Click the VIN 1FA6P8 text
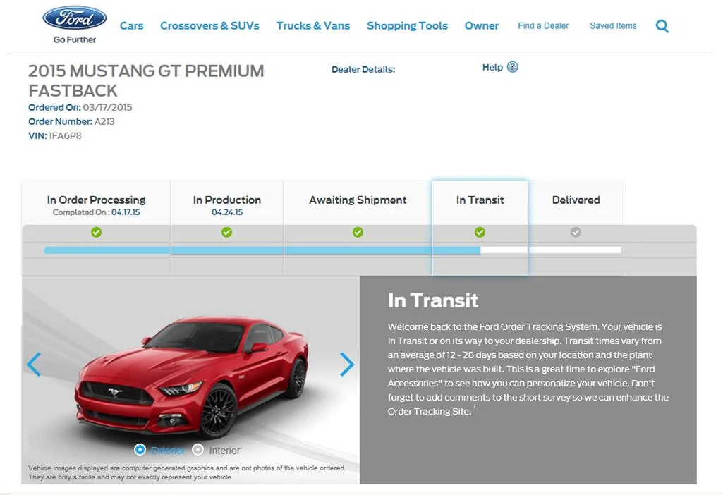 coord(55,135)
